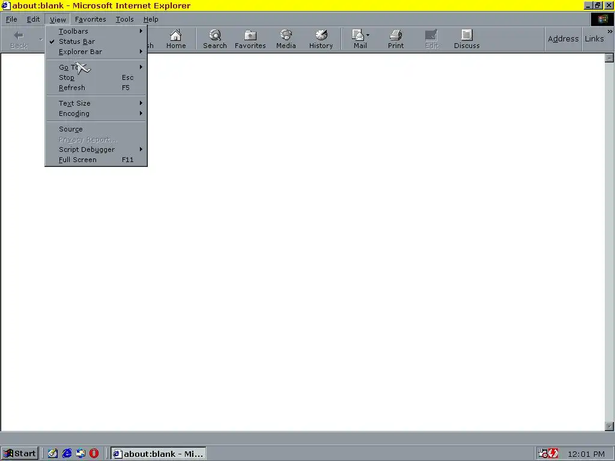Expand the Script Debugger submenu
The height and width of the screenshot is (461, 615).
pos(96,149)
